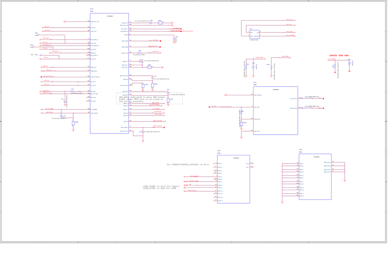
Task: Select the XTAL_IN pin label
Action: click(93, 28)
